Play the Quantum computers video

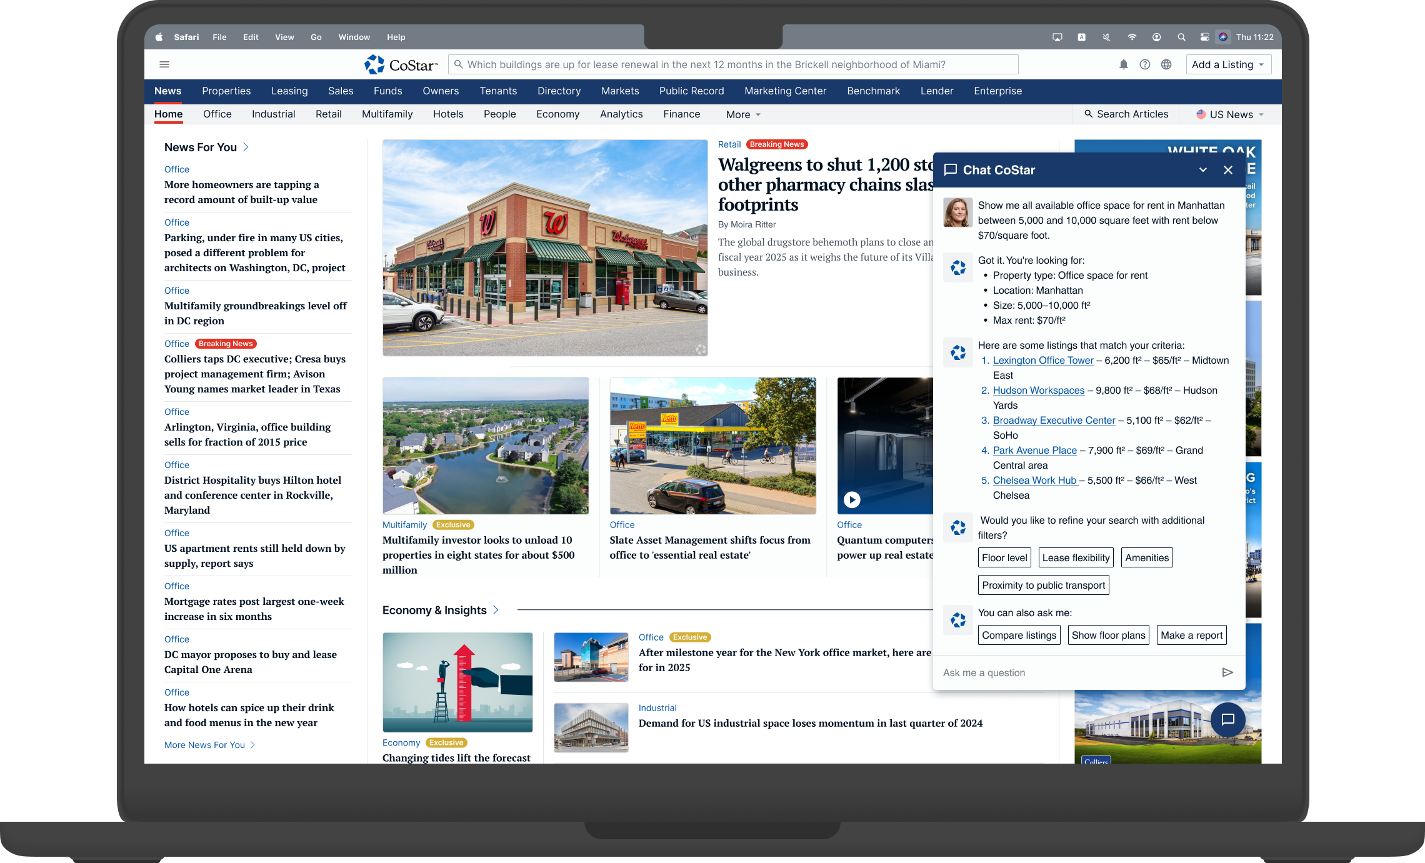coord(852,499)
